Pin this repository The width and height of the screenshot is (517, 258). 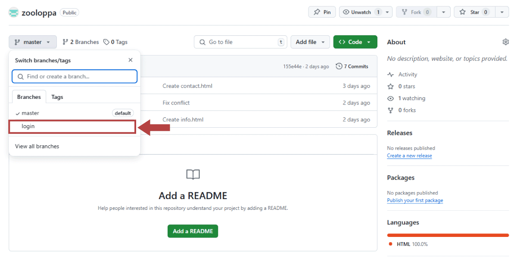[x=322, y=12]
